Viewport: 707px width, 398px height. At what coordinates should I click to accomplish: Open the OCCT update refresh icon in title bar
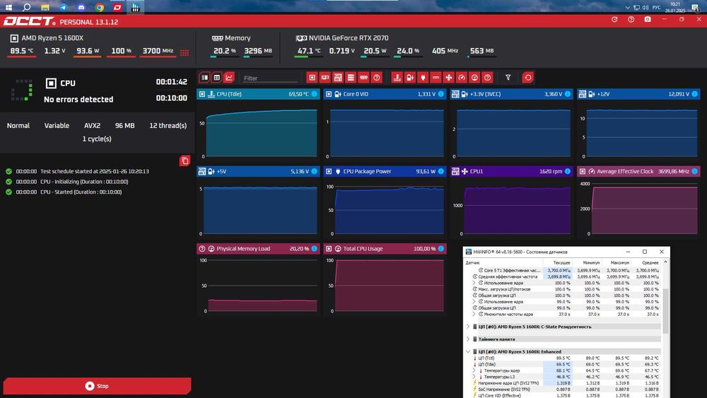tap(614, 20)
